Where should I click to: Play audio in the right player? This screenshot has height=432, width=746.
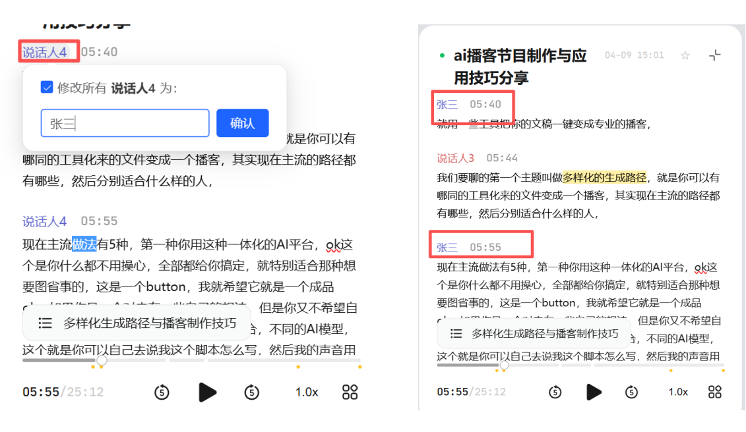(594, 392)
